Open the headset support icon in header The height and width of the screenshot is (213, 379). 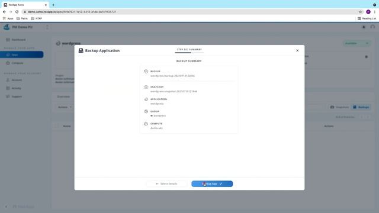[x=372, y=27]
